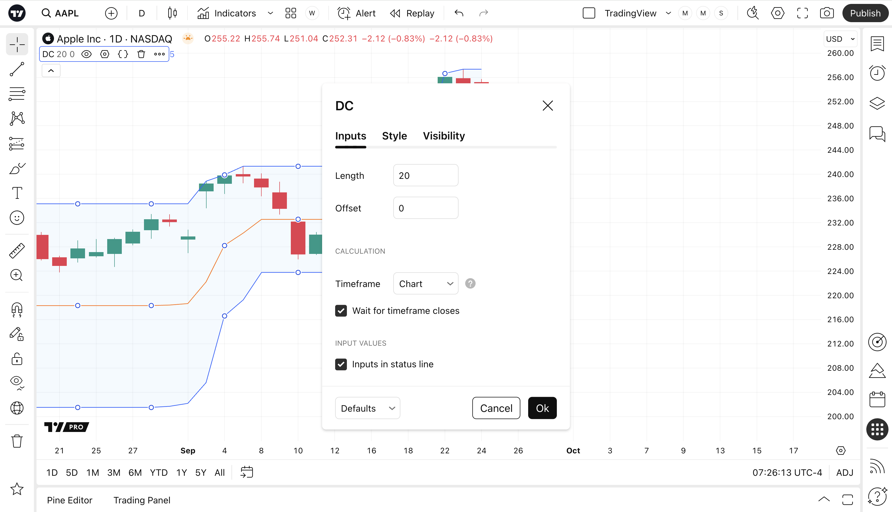Switch to the Visibility tab
The width and height of the screenshot is (892, 512).
[x=444, y=136]
